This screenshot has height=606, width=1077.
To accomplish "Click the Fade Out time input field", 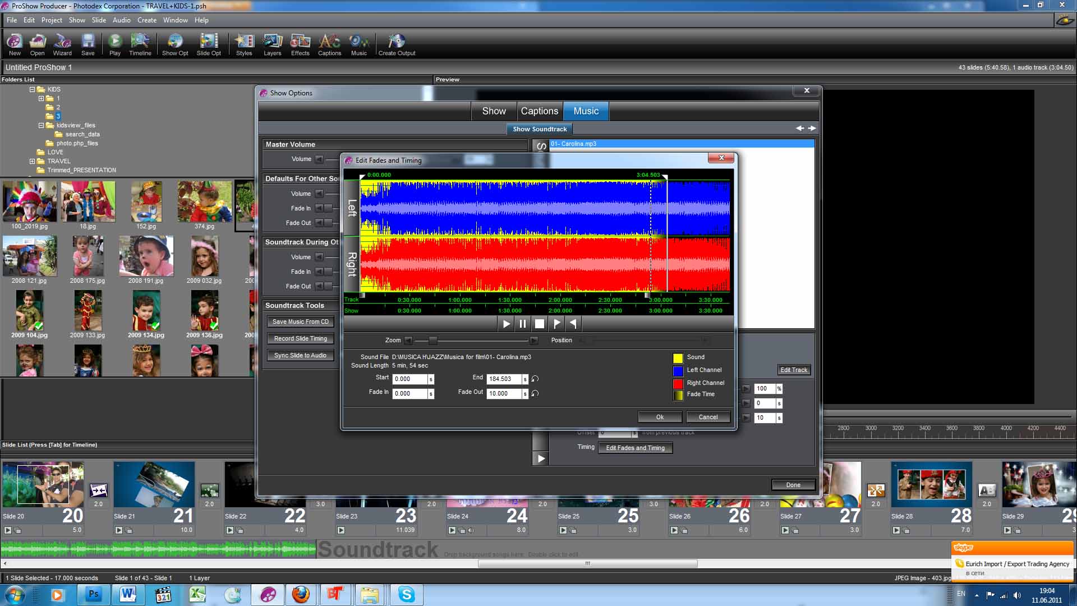I will (504, 393).
